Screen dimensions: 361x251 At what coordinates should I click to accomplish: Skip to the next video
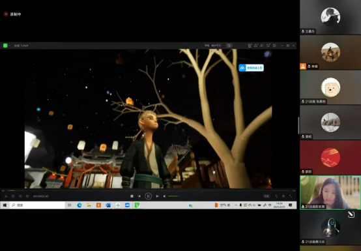157,196
